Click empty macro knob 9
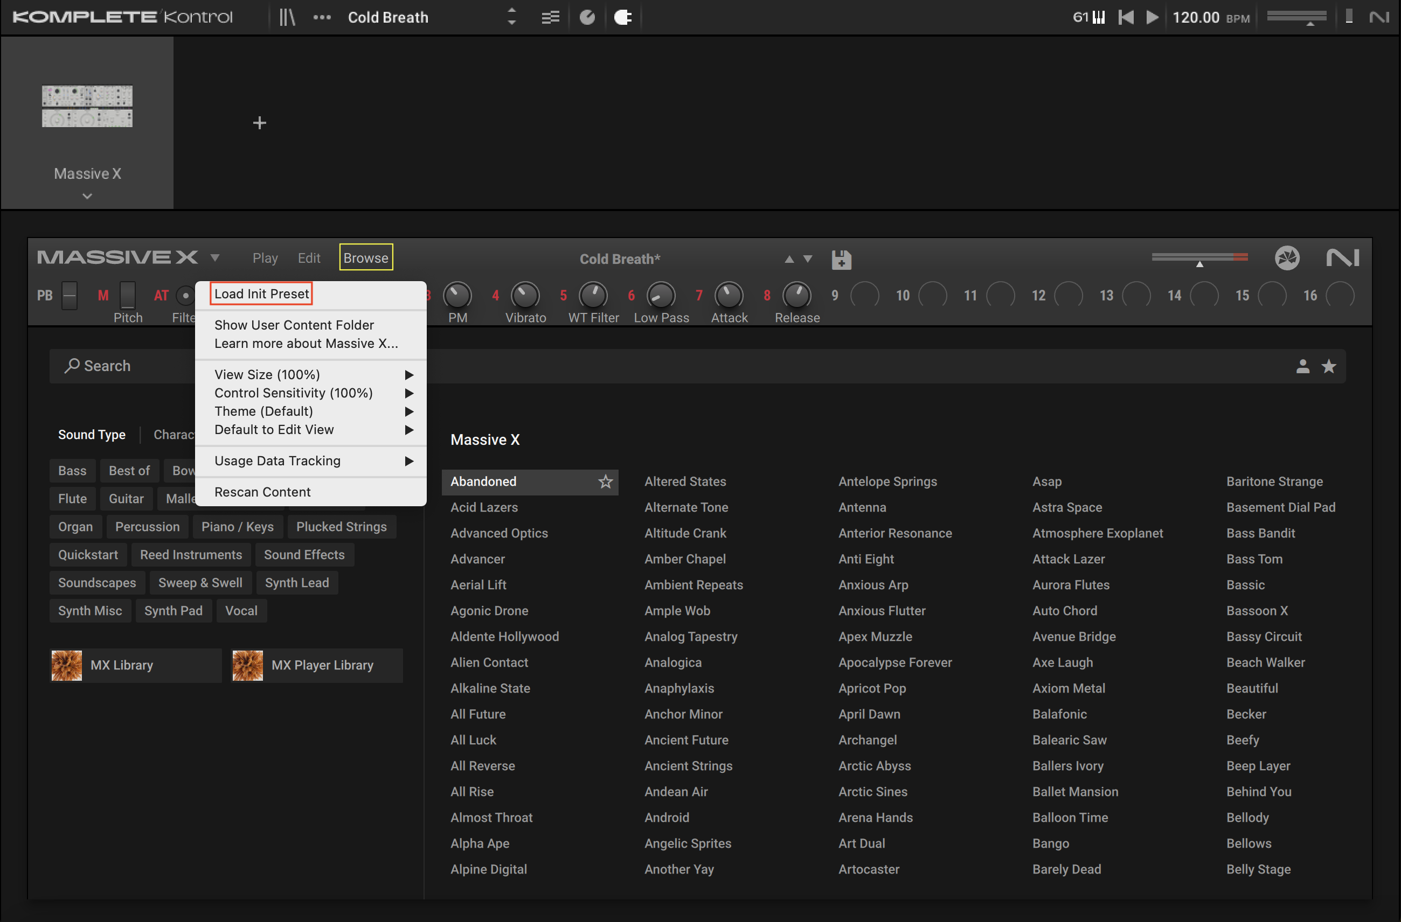This screenshot has width=1401, height=922. tap(865, 295)
